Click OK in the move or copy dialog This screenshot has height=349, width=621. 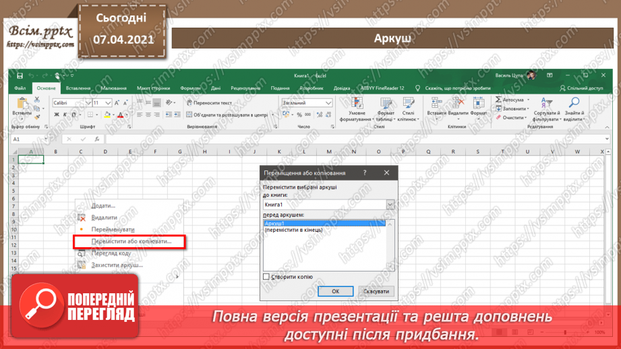[336, 291]
